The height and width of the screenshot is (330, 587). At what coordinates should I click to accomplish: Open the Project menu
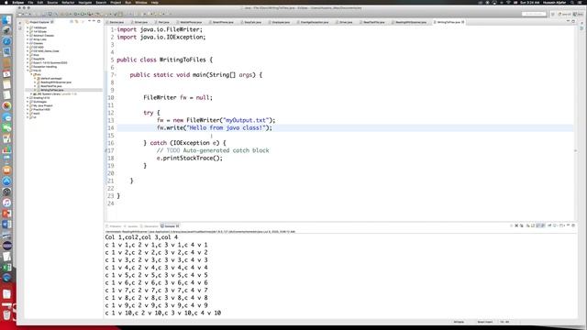click(x=116, y=2)
